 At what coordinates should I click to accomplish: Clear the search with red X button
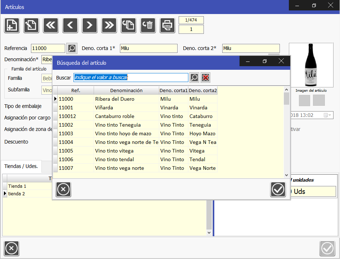(206, 78)
